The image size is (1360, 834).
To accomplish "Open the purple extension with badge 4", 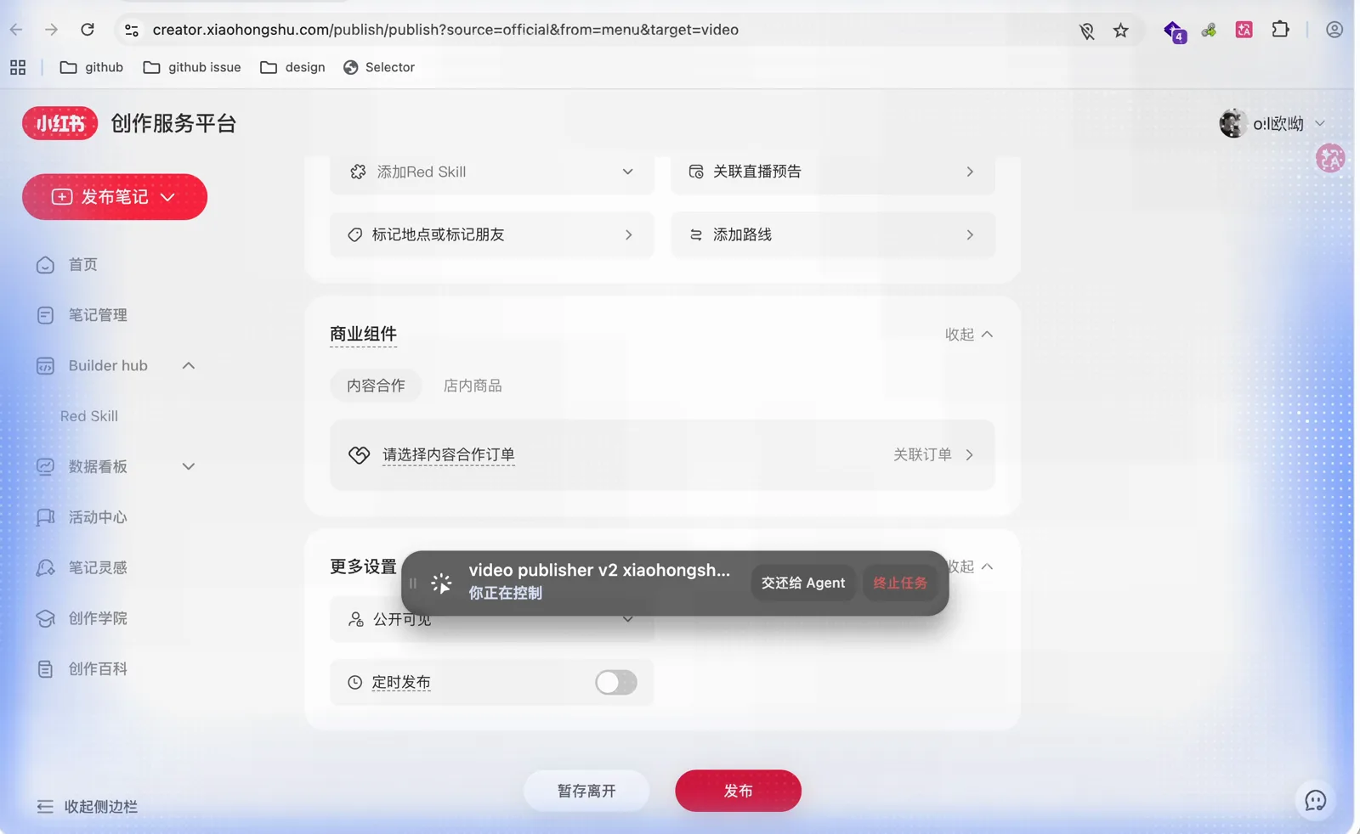I will click(1175, 31).
